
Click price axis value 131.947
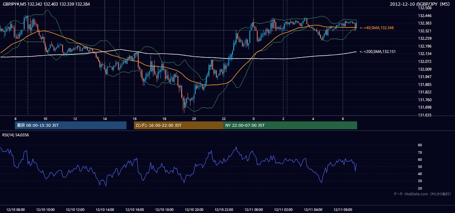[424, 77]
